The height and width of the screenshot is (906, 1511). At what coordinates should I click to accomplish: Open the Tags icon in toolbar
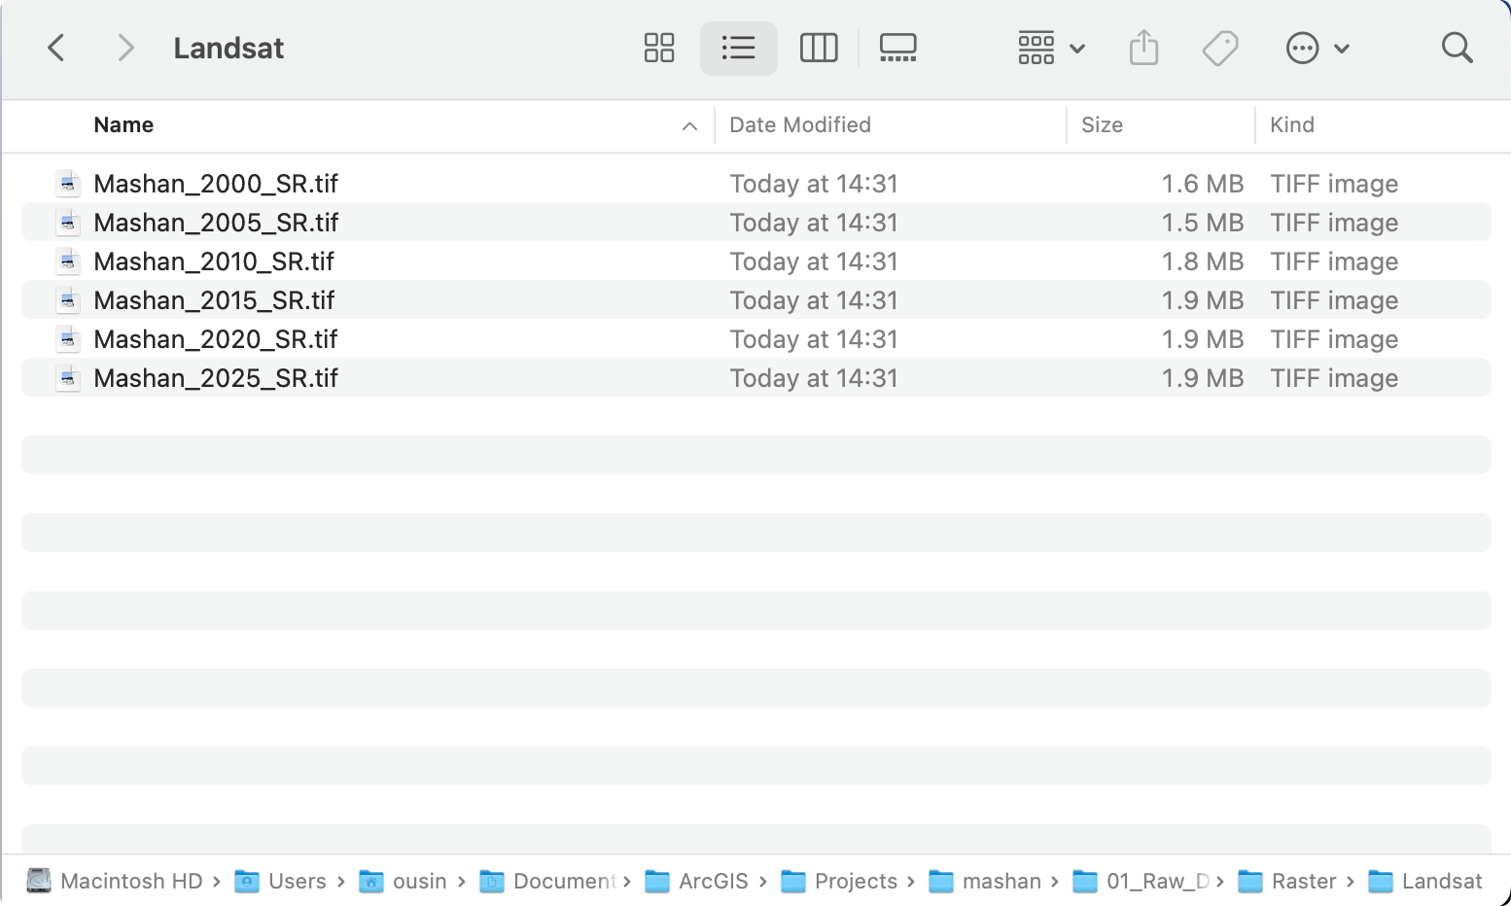[x=1220, y=48]
